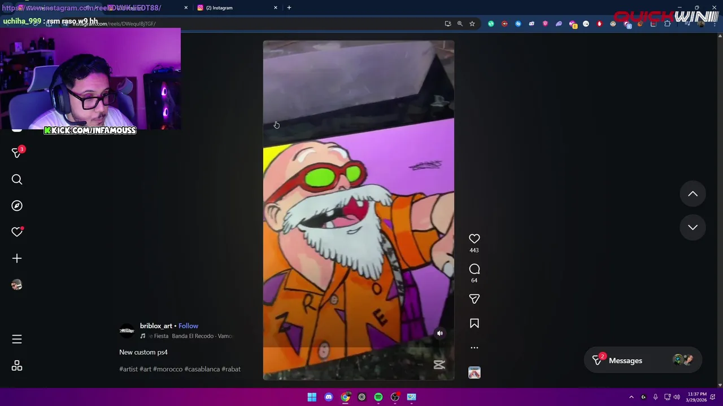
Task: Open zoom magnifier in address bar
Action: [460, 24]
